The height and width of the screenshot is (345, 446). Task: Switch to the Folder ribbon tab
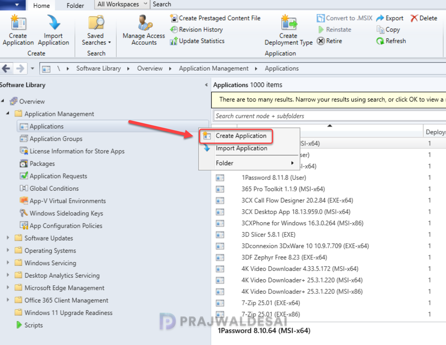(75, 5)
